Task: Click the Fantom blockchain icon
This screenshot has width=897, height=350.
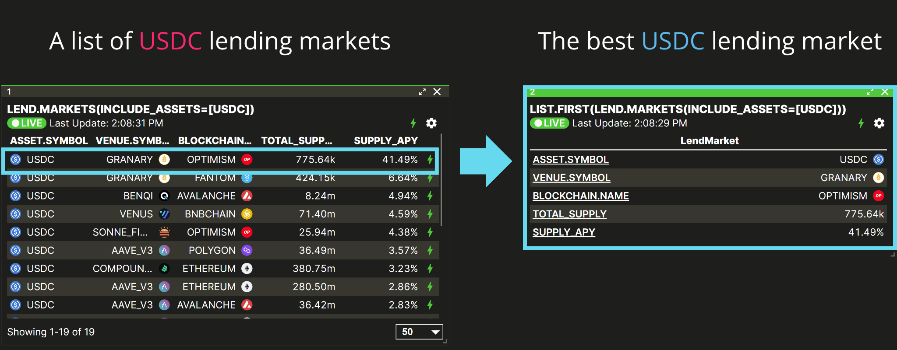Action: (247, 178)
